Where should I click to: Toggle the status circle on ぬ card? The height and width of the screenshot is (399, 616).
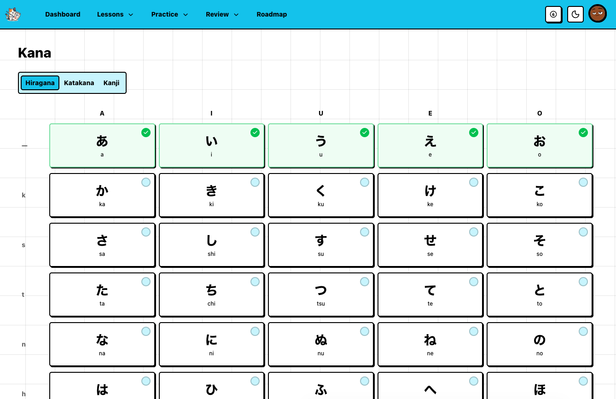pos(365,331)
